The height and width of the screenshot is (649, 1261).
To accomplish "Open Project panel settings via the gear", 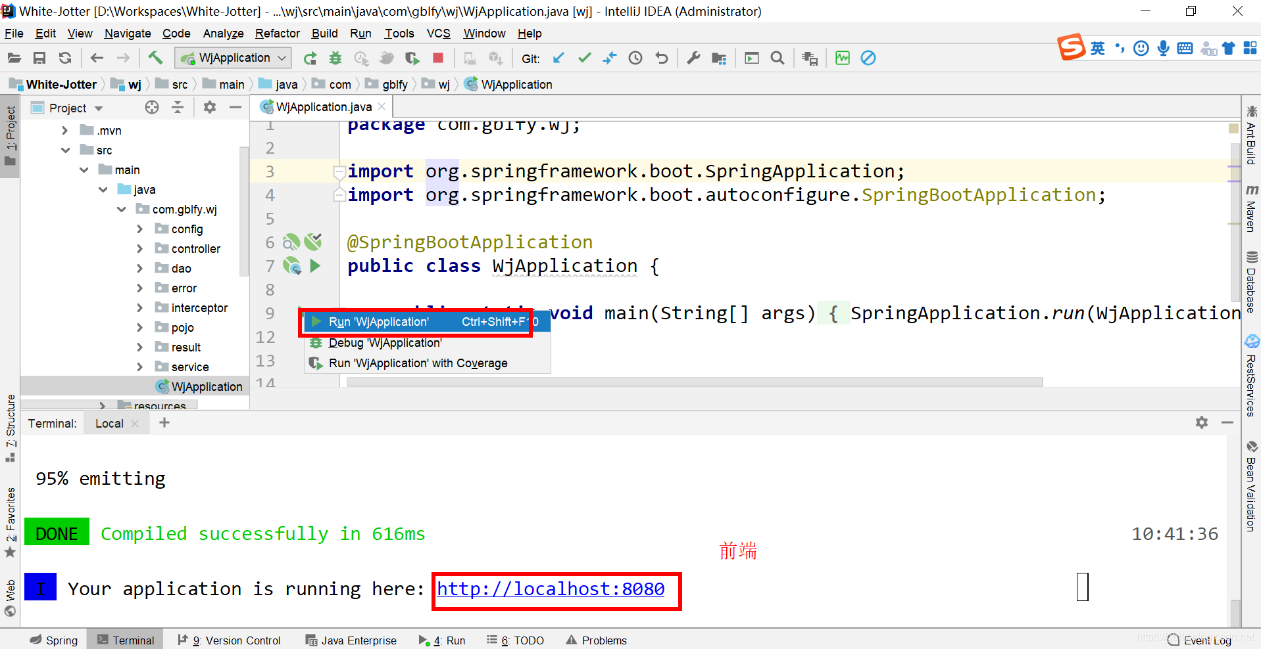I will pyautogui.click(x=210, y=107).
